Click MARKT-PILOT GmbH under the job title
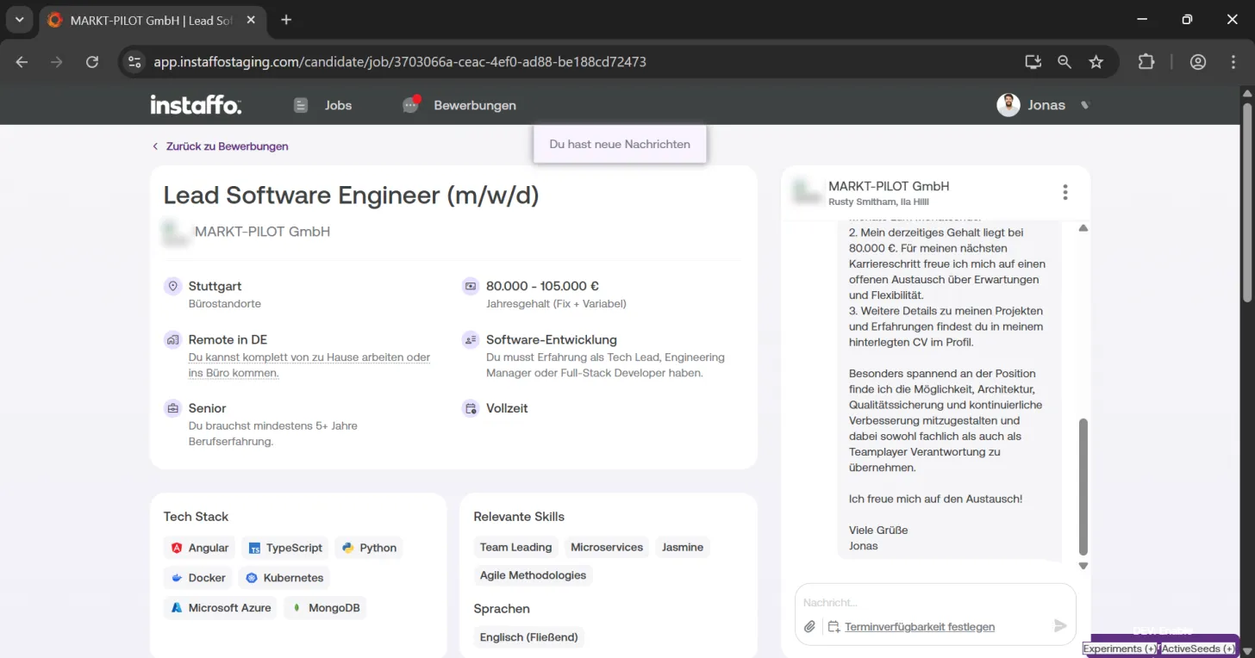This screenshot has height=658, width=1255. point(262,232)
